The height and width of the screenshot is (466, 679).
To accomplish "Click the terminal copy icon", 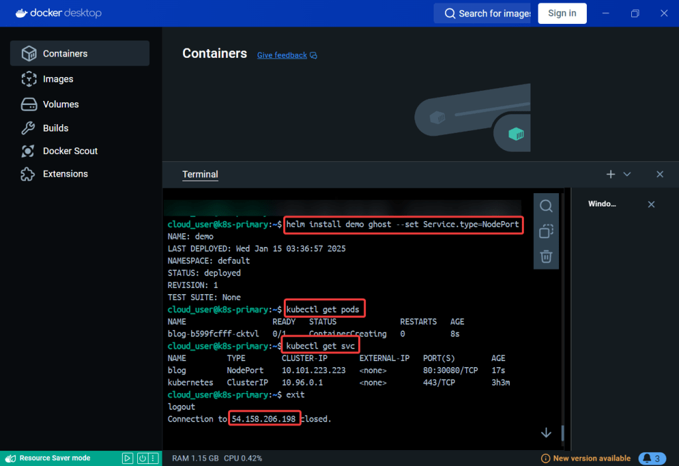I will tap(546, 231).
